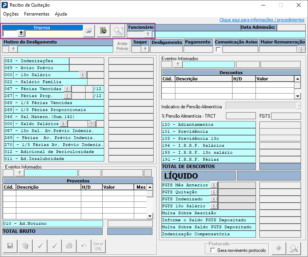Image resolution: width=308 pixels, height=257 pixels.
Task: Click the Data Admissão field
Action: pos(291,28)
